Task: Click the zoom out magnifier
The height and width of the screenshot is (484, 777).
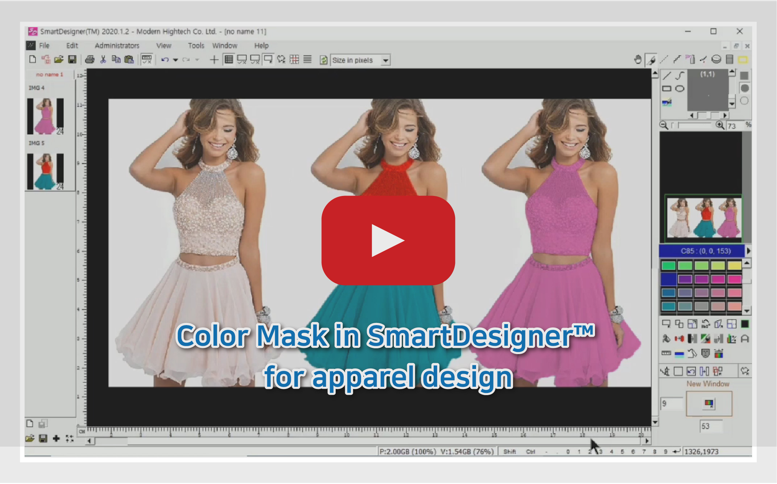Action: [x=664, y=125]
